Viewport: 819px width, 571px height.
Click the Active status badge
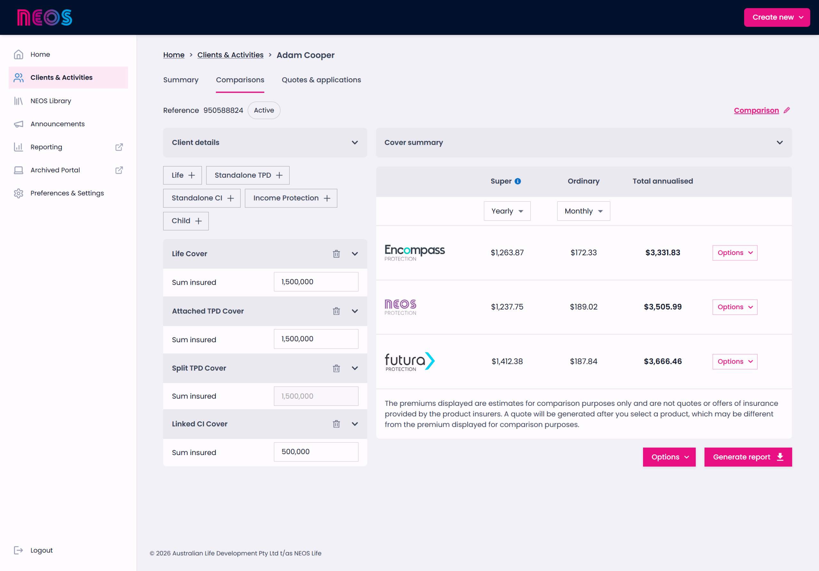click(x=264, y=111)
